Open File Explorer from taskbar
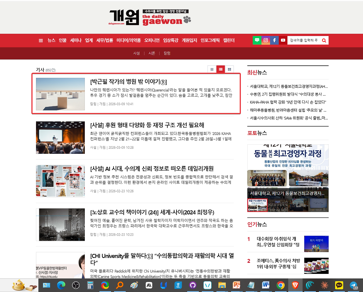The image size is (363, 292). 222,285
